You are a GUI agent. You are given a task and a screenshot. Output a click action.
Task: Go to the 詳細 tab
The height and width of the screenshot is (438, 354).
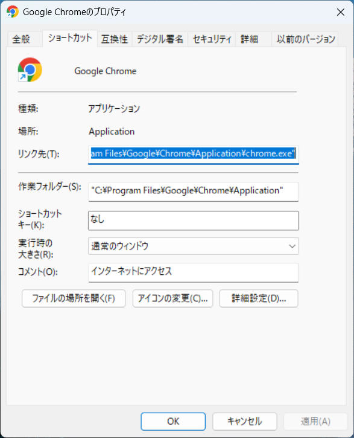(250, 39)
